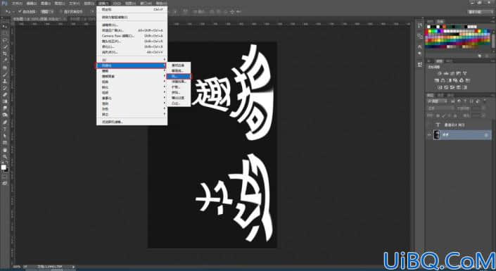
Task: Open the Edit menu
Action: [32, 3]
